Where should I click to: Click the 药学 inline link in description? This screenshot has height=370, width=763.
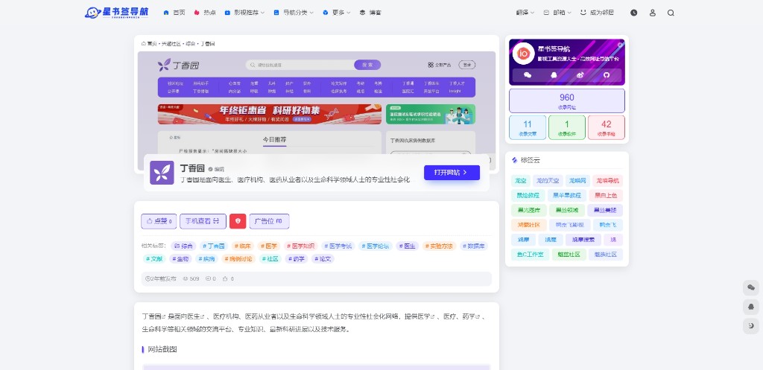click(x=472, y=316)
